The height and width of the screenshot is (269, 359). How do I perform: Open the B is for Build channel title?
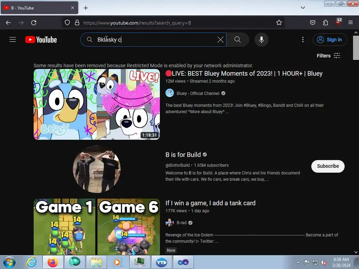[x=183, y=155]
